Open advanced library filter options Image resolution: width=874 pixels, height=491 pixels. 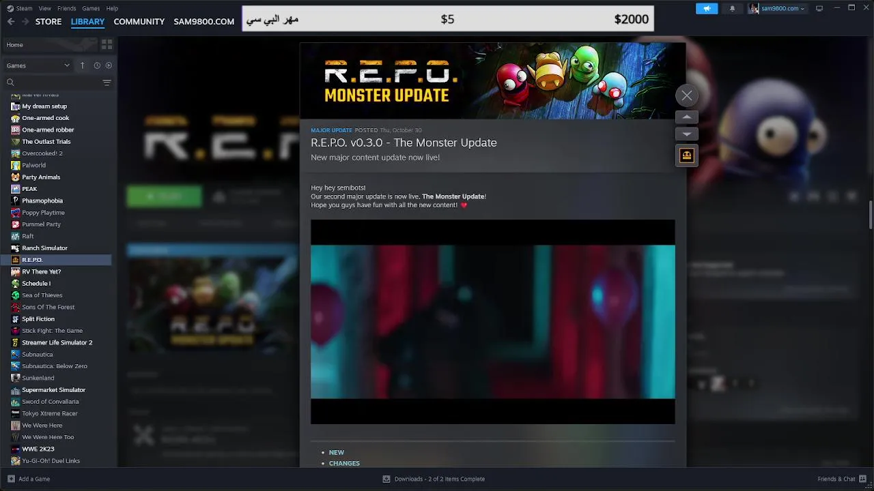107,83
